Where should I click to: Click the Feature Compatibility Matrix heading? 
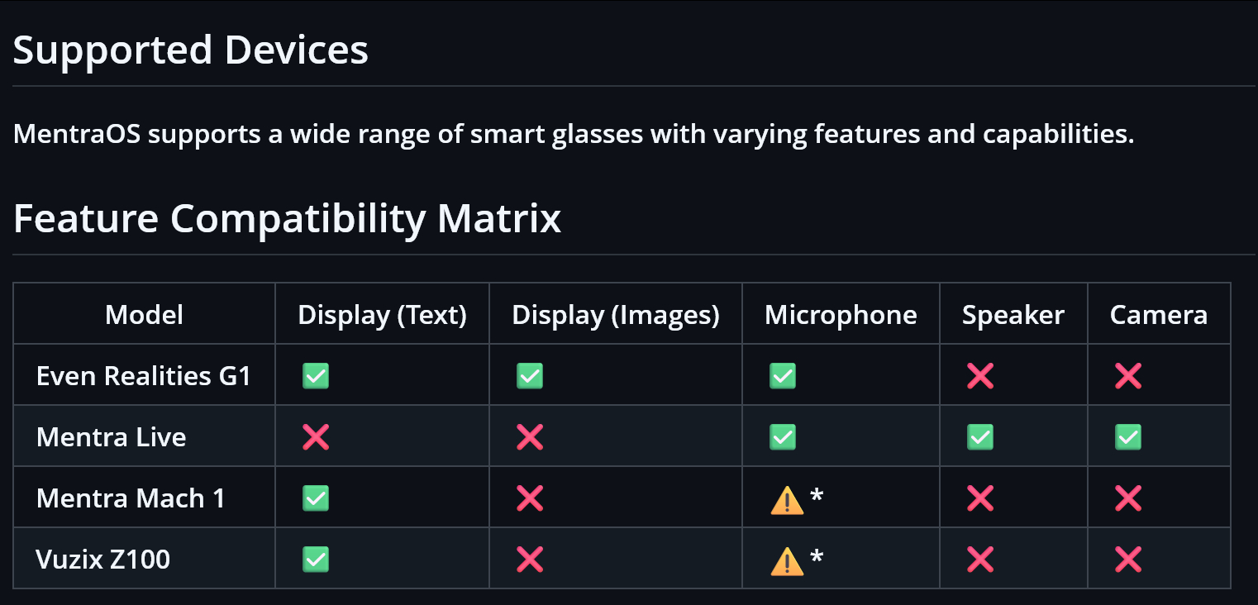click(288, 219)
